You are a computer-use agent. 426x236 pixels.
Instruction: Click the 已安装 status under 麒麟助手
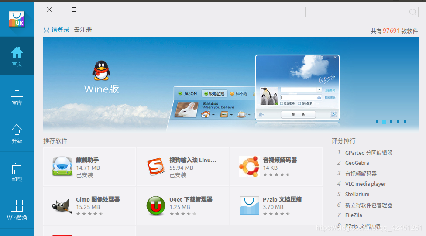pyautogui.click(x=85, y=175)
